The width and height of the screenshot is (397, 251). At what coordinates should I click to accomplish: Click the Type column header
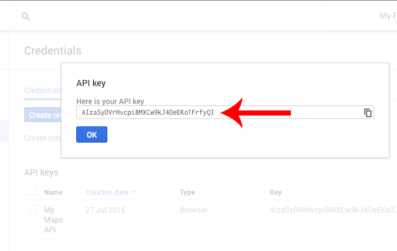tap(187, 192)
